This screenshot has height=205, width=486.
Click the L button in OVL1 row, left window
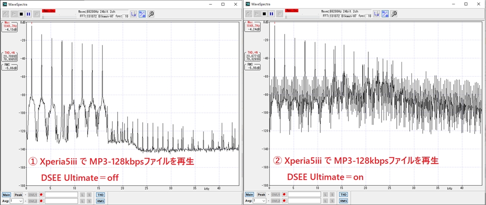pos(83,195)
